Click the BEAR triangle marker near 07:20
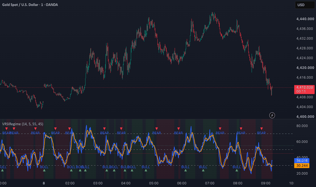The width and height of the screenshot is (316, 187). (x=220, y=129)
